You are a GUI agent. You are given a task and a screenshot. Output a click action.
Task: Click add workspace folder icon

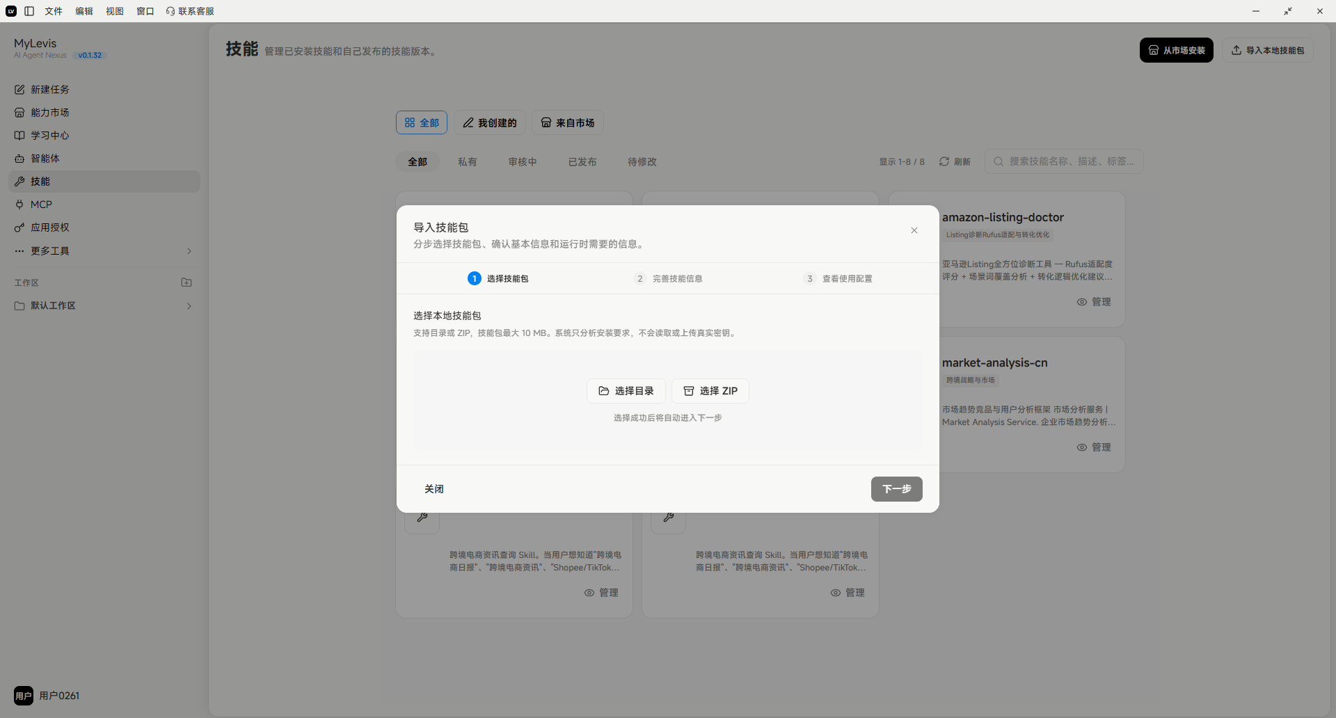[x=186, y=282]
